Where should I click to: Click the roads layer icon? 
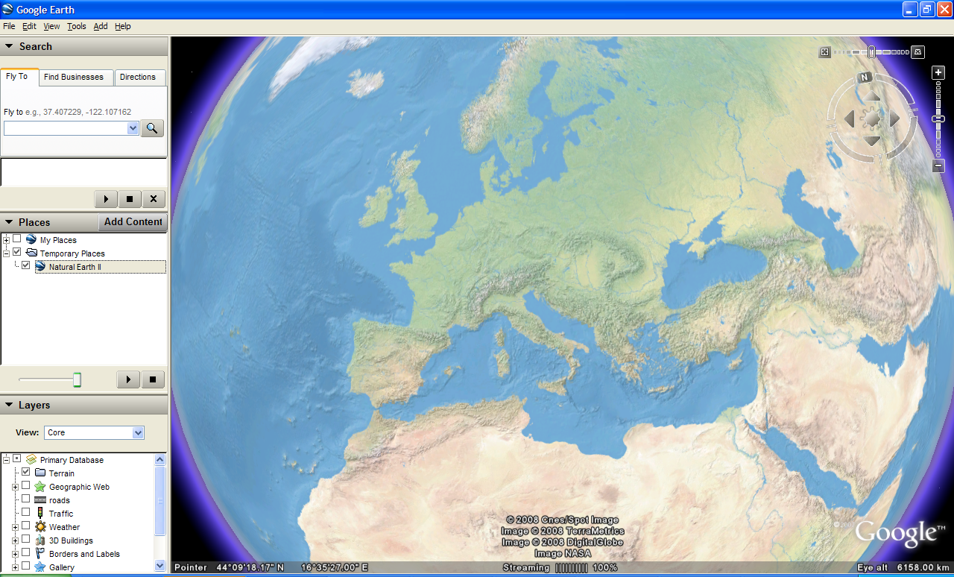coord(40,500)
